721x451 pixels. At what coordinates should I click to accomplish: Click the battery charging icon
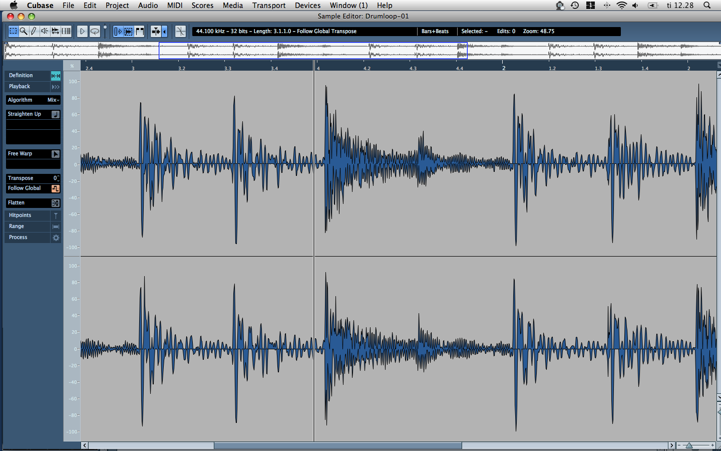(653, 6)
